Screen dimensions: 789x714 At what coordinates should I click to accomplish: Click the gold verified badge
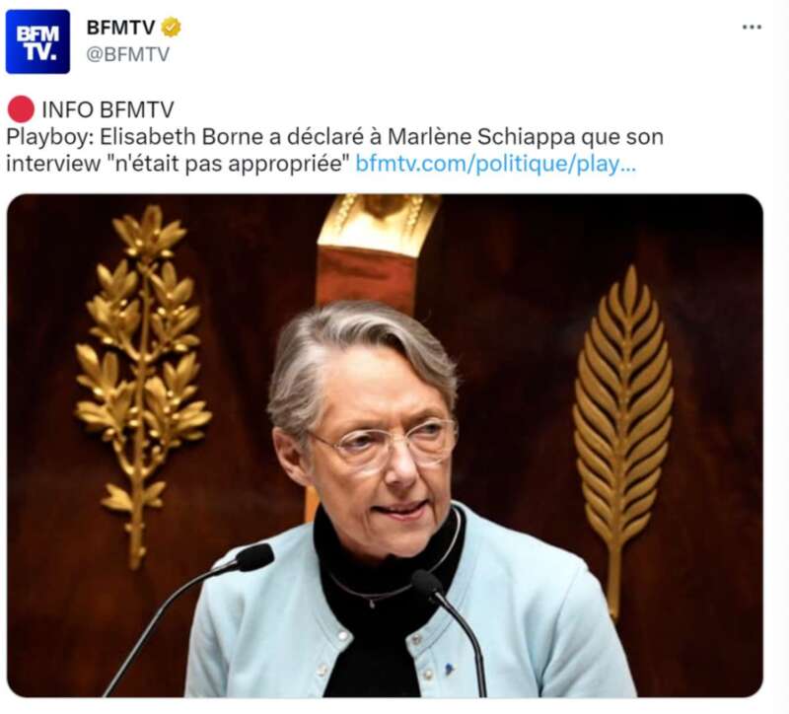(x=171, y=28)
